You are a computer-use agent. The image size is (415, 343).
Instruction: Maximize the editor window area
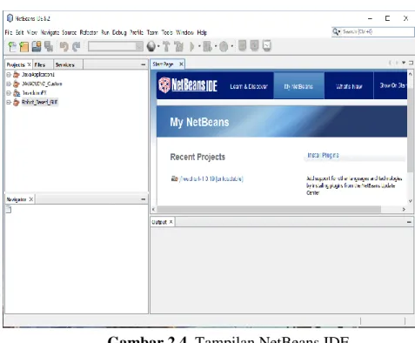point(411,63)
